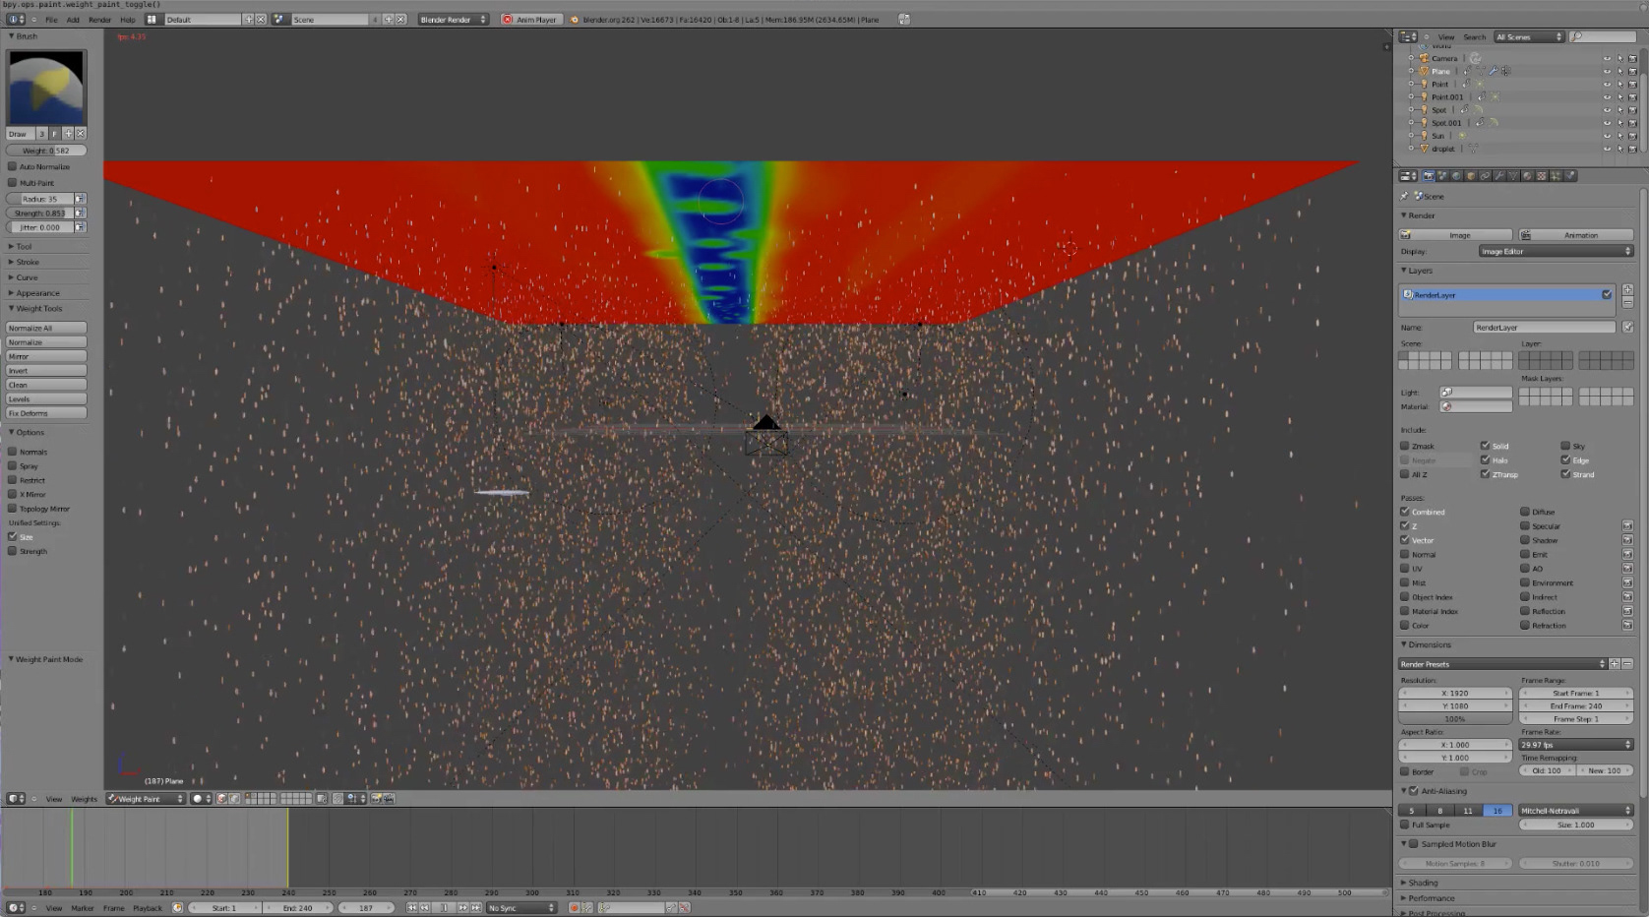Enable the Auto Normalize checkbox
1649x917 pixels.
(x=13, y=166)
